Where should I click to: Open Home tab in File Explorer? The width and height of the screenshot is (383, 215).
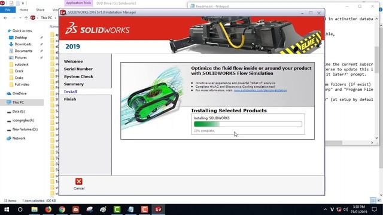(24, 10)
